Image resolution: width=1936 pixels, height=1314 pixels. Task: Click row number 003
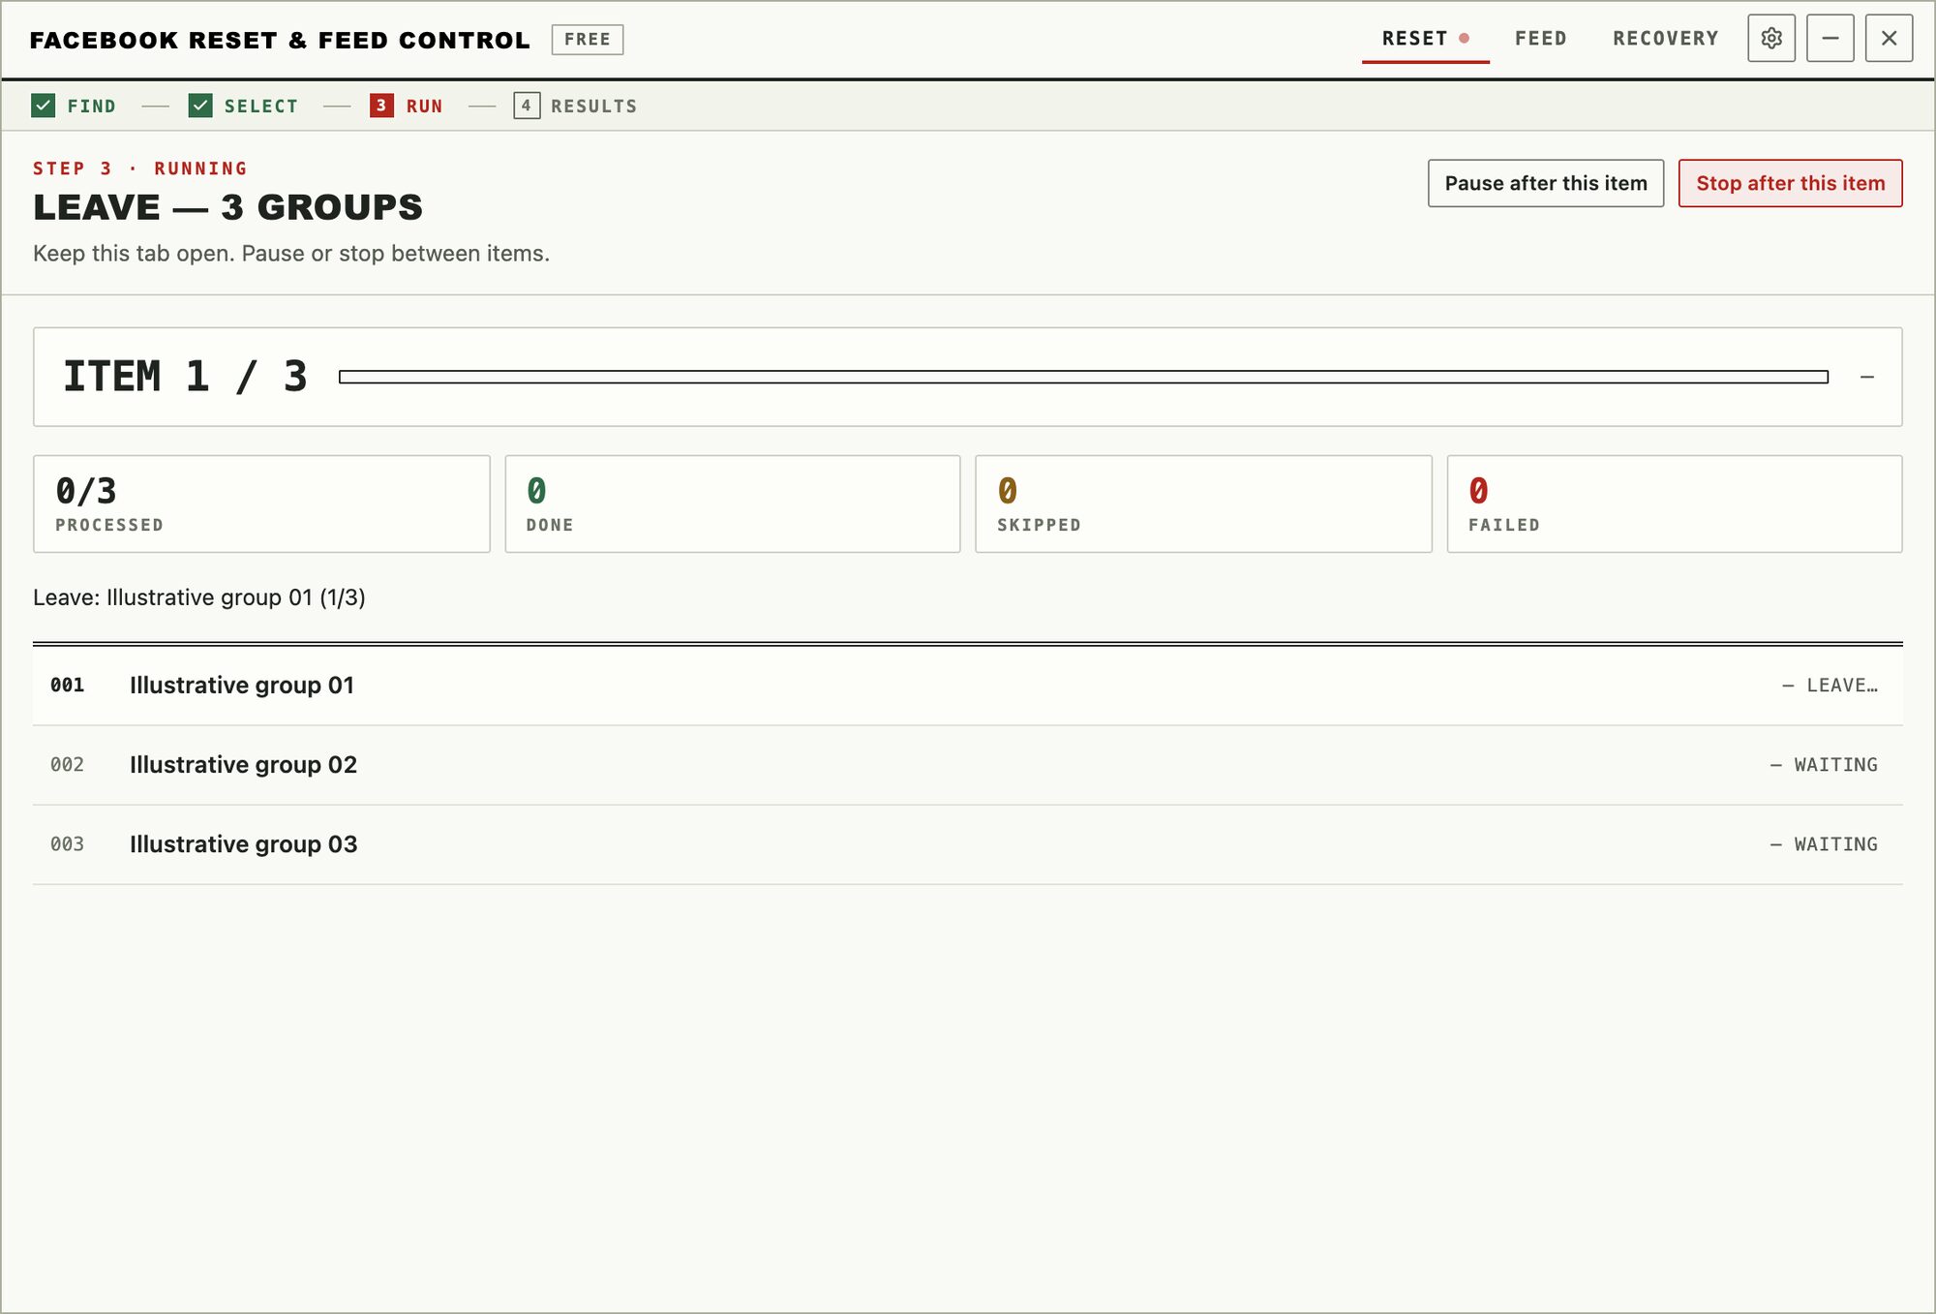(68, 844)
